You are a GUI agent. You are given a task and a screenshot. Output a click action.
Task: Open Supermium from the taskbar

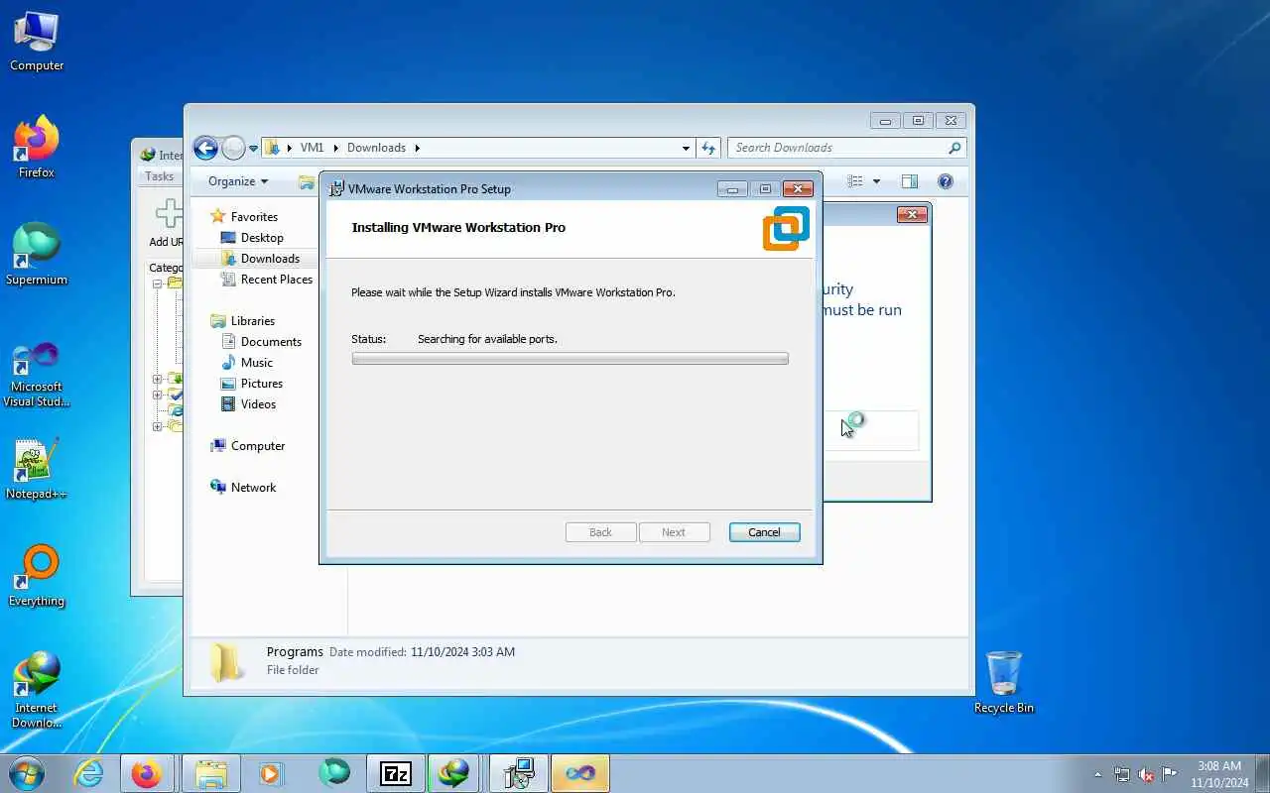(x=334, y=773)
